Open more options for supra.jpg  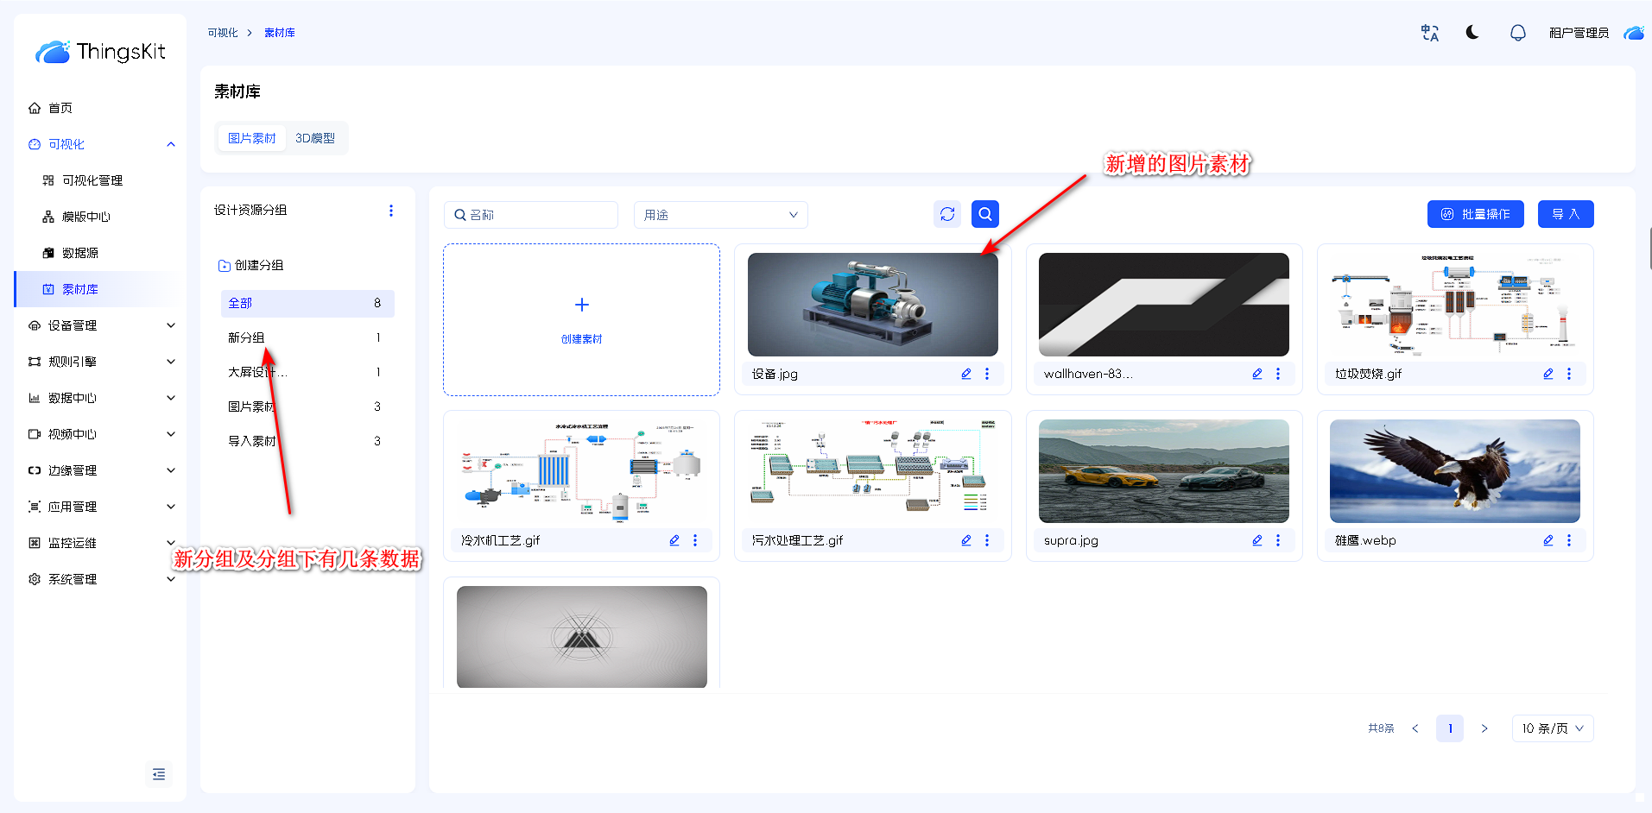pos(1278,540)
